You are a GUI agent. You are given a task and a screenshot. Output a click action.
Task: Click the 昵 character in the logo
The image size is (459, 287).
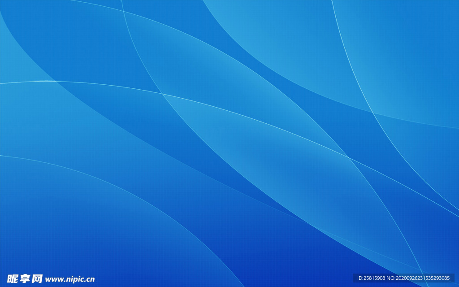coord(13,278)
